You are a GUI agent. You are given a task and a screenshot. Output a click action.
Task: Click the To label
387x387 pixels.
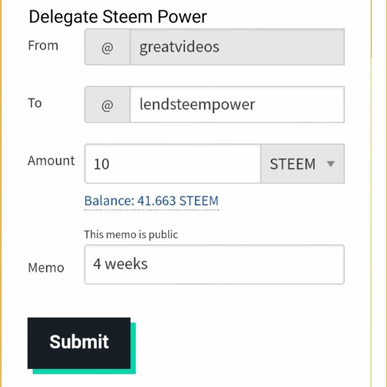tap(35, 103)
